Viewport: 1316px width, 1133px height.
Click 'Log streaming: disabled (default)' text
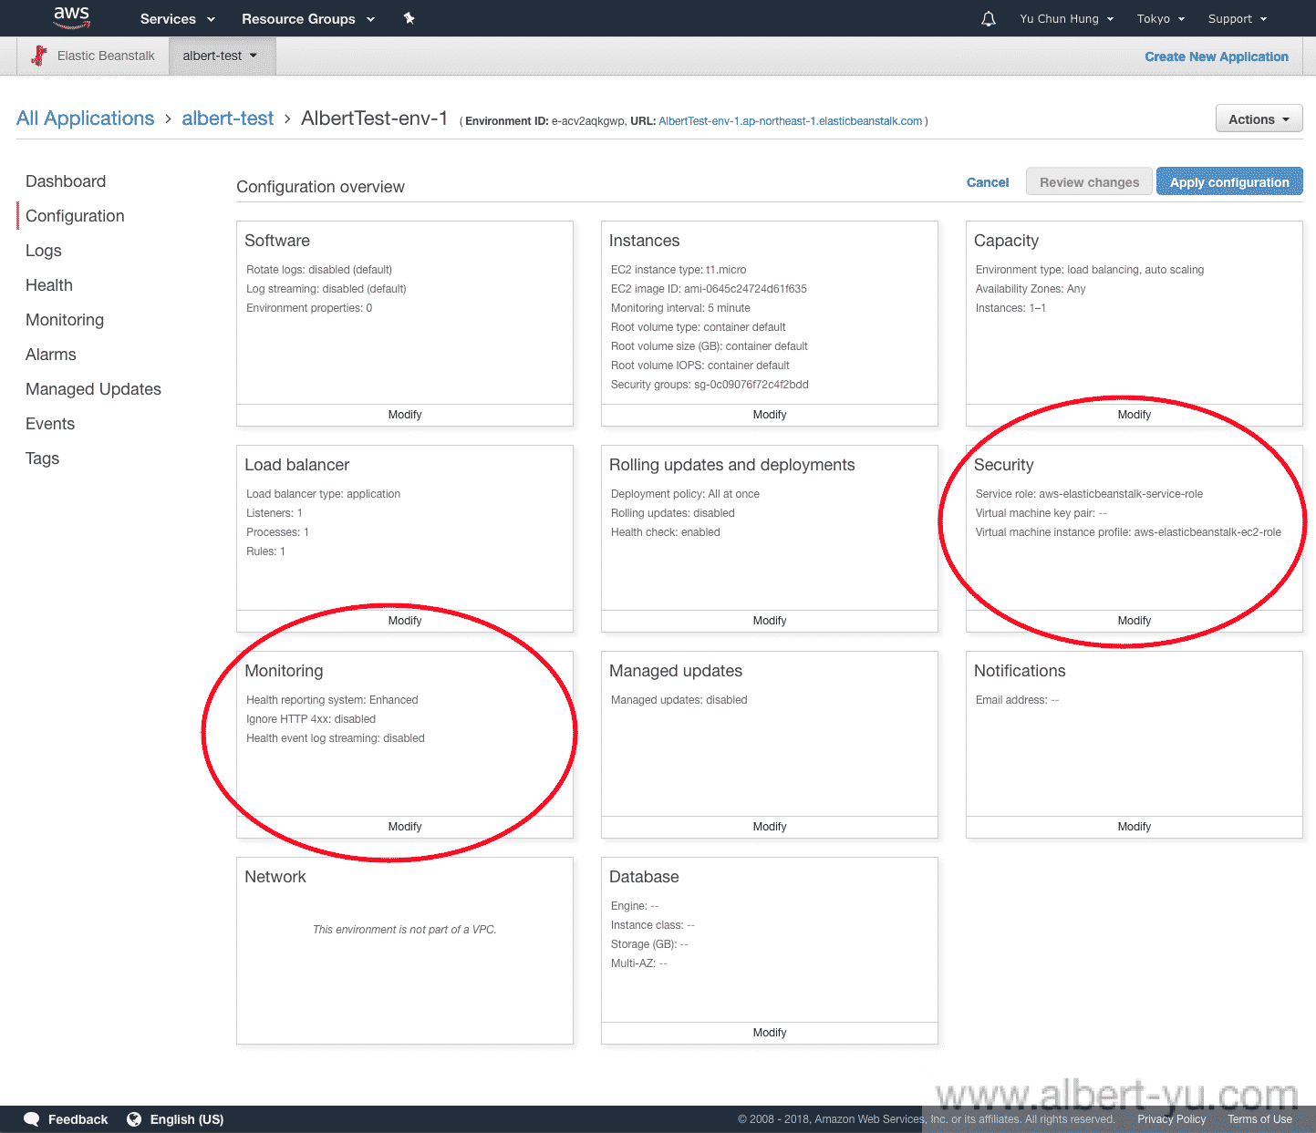pyautogui.click(x=326, y=289)
